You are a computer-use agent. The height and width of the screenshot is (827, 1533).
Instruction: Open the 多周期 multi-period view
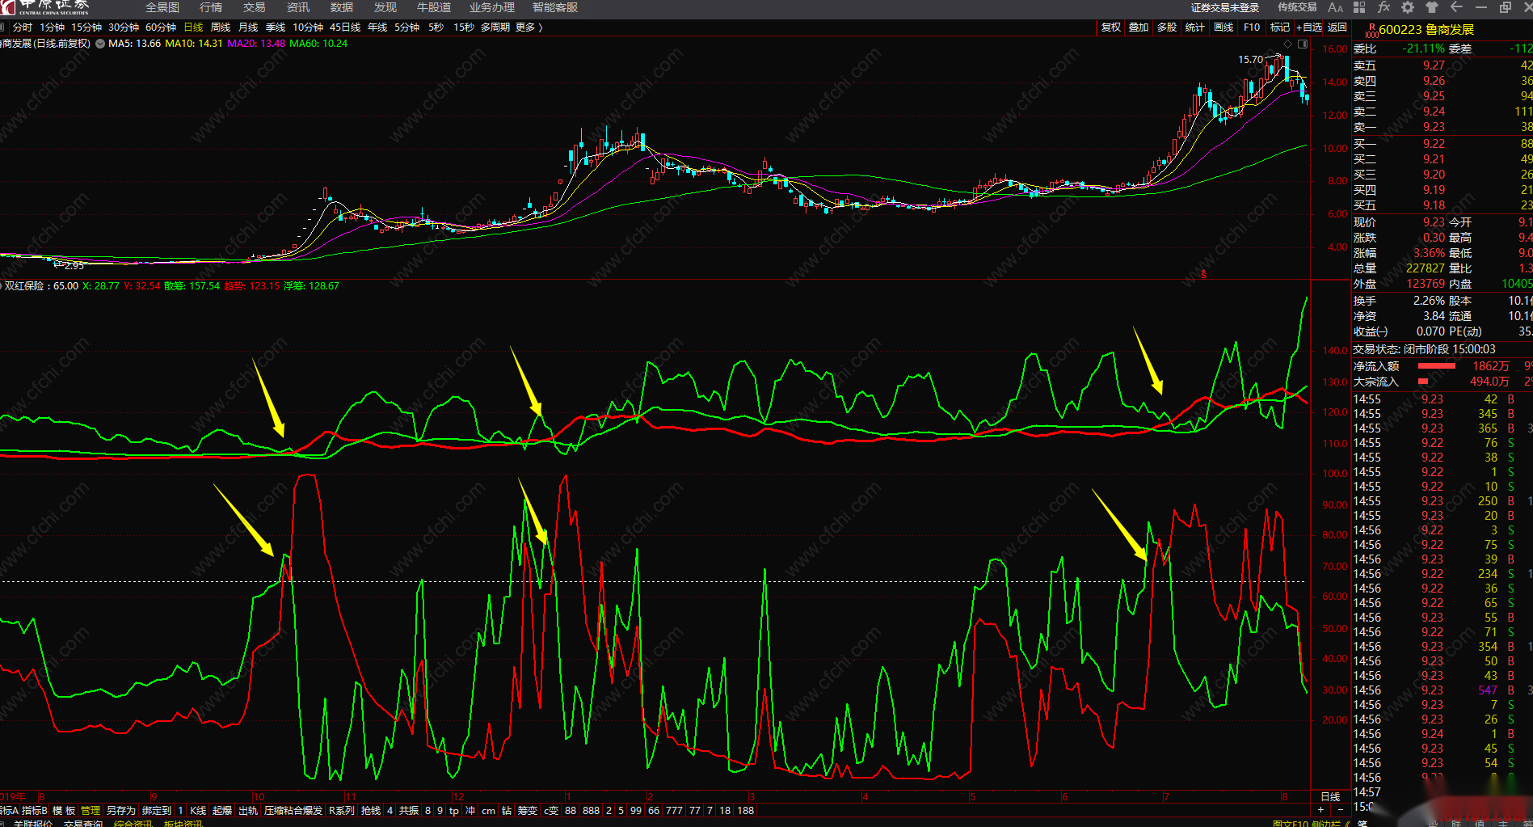coord(495,27)
